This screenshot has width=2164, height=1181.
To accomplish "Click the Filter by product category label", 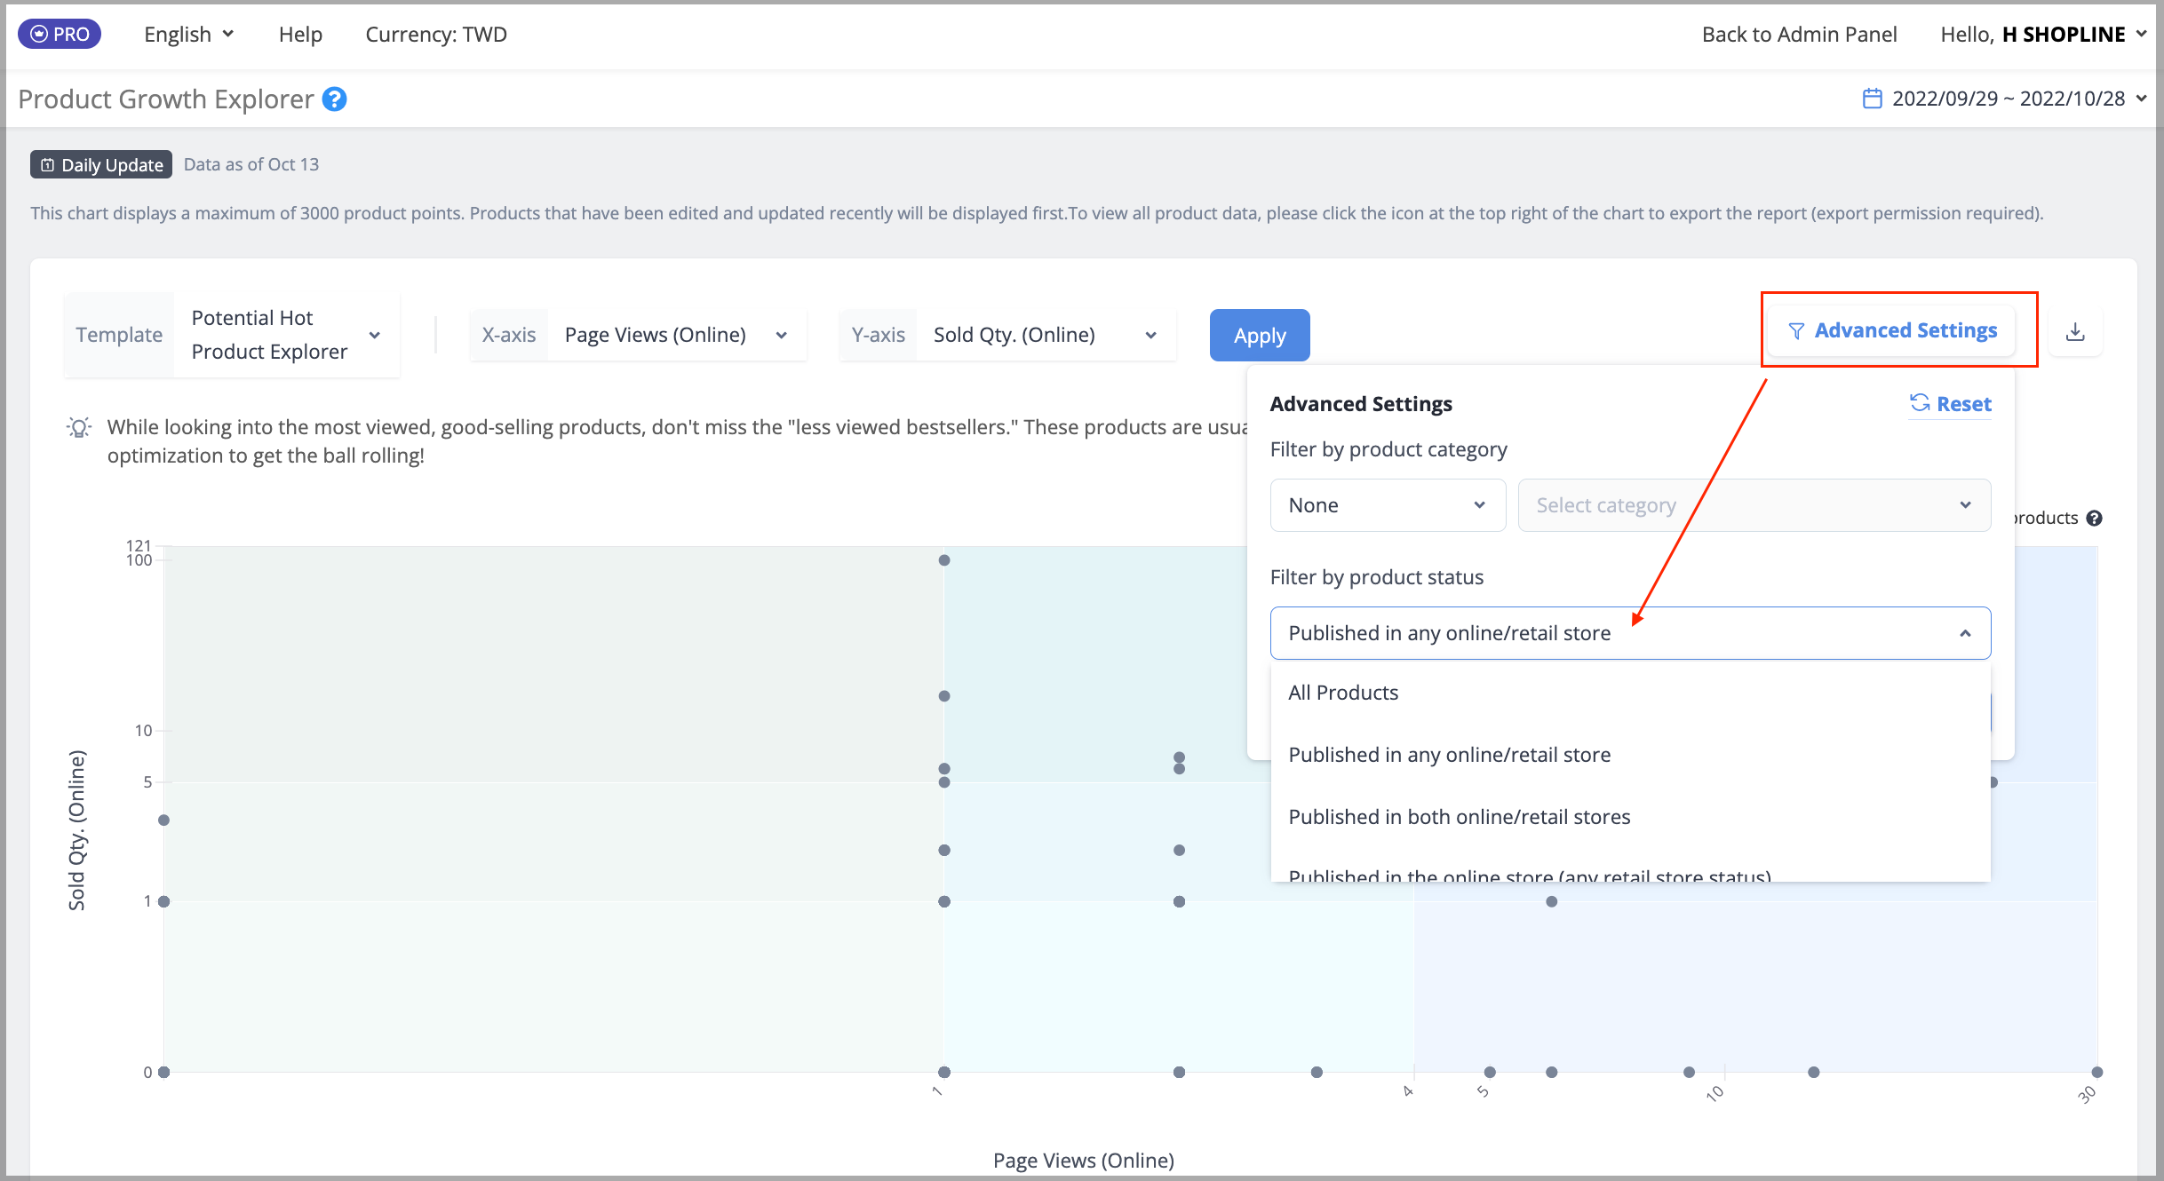I will [x=1388, y=449].
